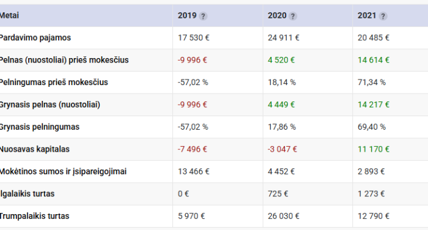
Task: Select Grynasis pelningumas 69,40 % cell
Action: pyautogui.click(x=372, y=127)
